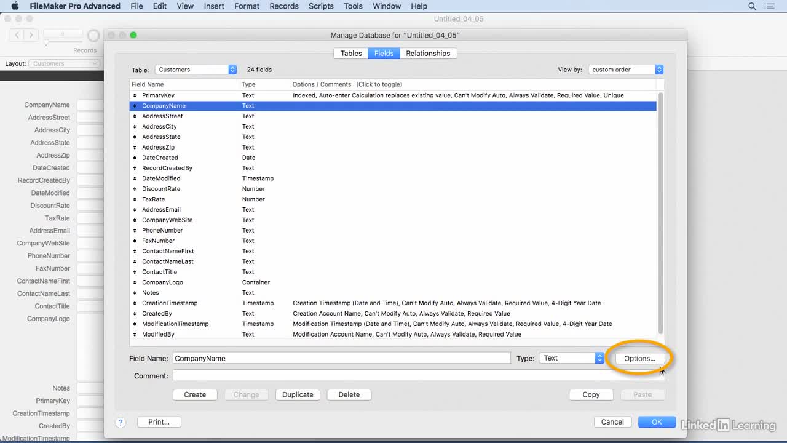787x443 pixels.
Task: Click the Delete button
Action: coord(349,394)
